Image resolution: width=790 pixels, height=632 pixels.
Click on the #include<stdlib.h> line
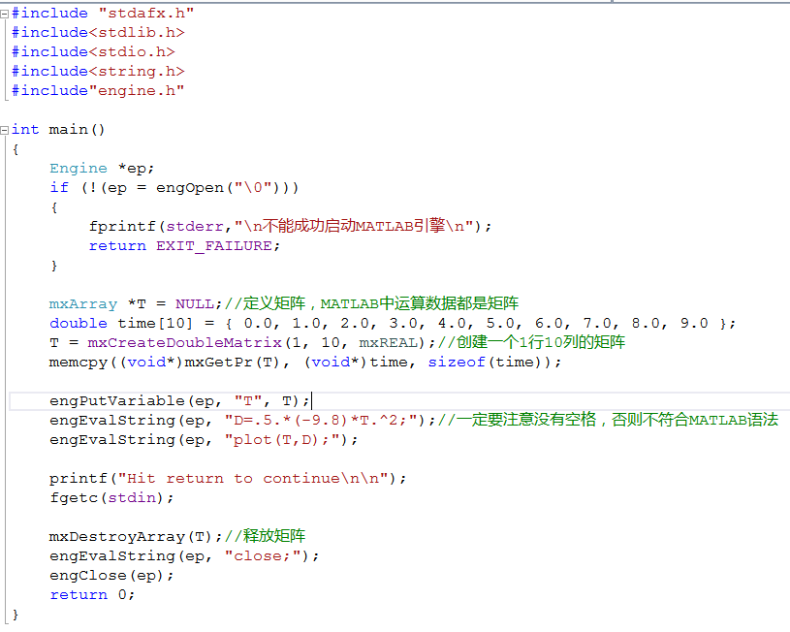pos(98,33)
